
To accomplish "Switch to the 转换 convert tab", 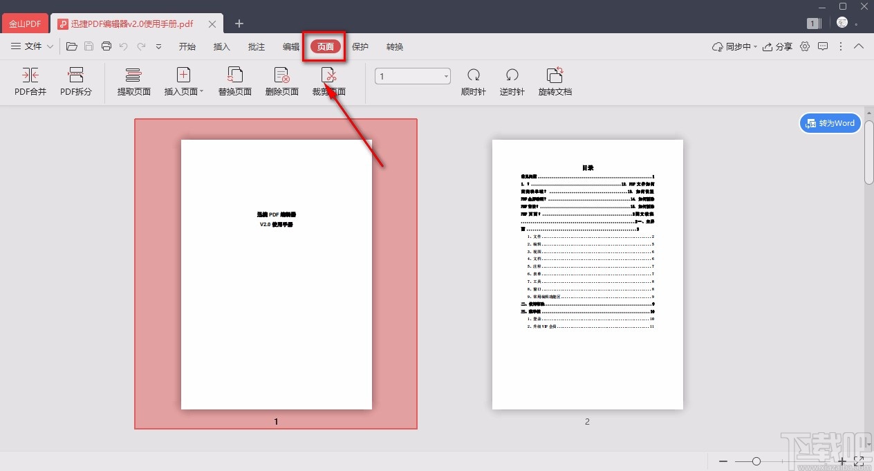I will click(x=395, y=47).
